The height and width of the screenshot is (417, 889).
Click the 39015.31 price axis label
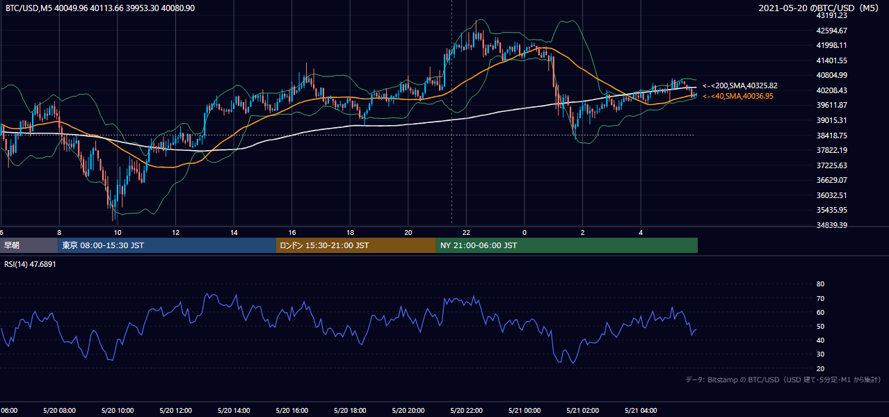pyautogui.click(x=831, y=120)
